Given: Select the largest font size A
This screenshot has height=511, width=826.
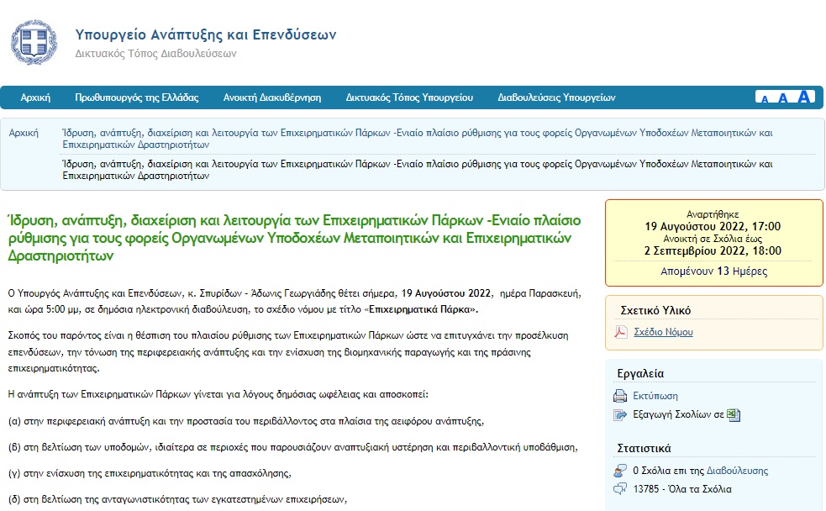Looking at the screenshot, I should coord(804,97).
